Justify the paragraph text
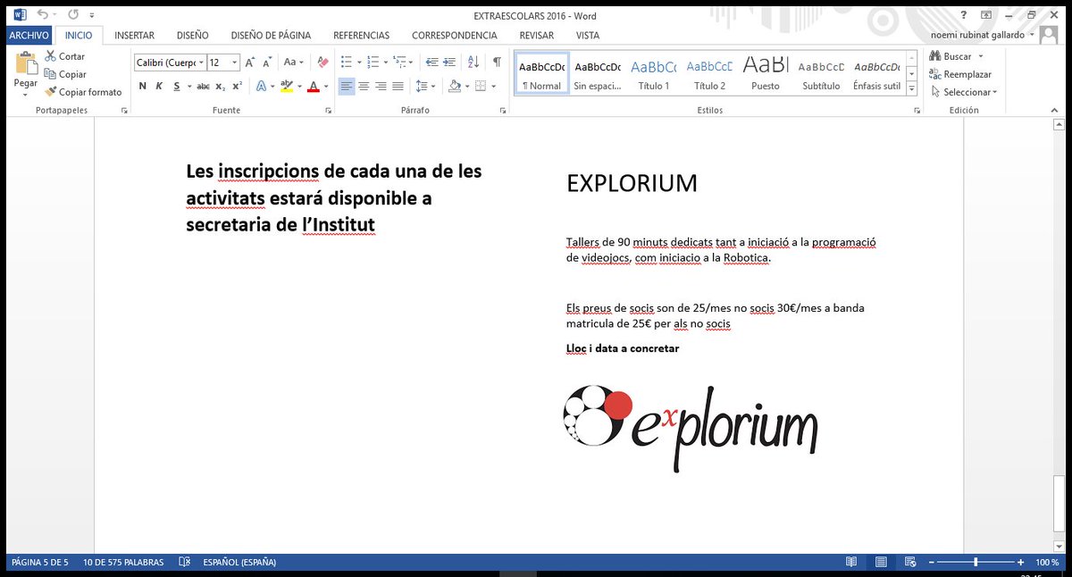 [x=398, y=86]
